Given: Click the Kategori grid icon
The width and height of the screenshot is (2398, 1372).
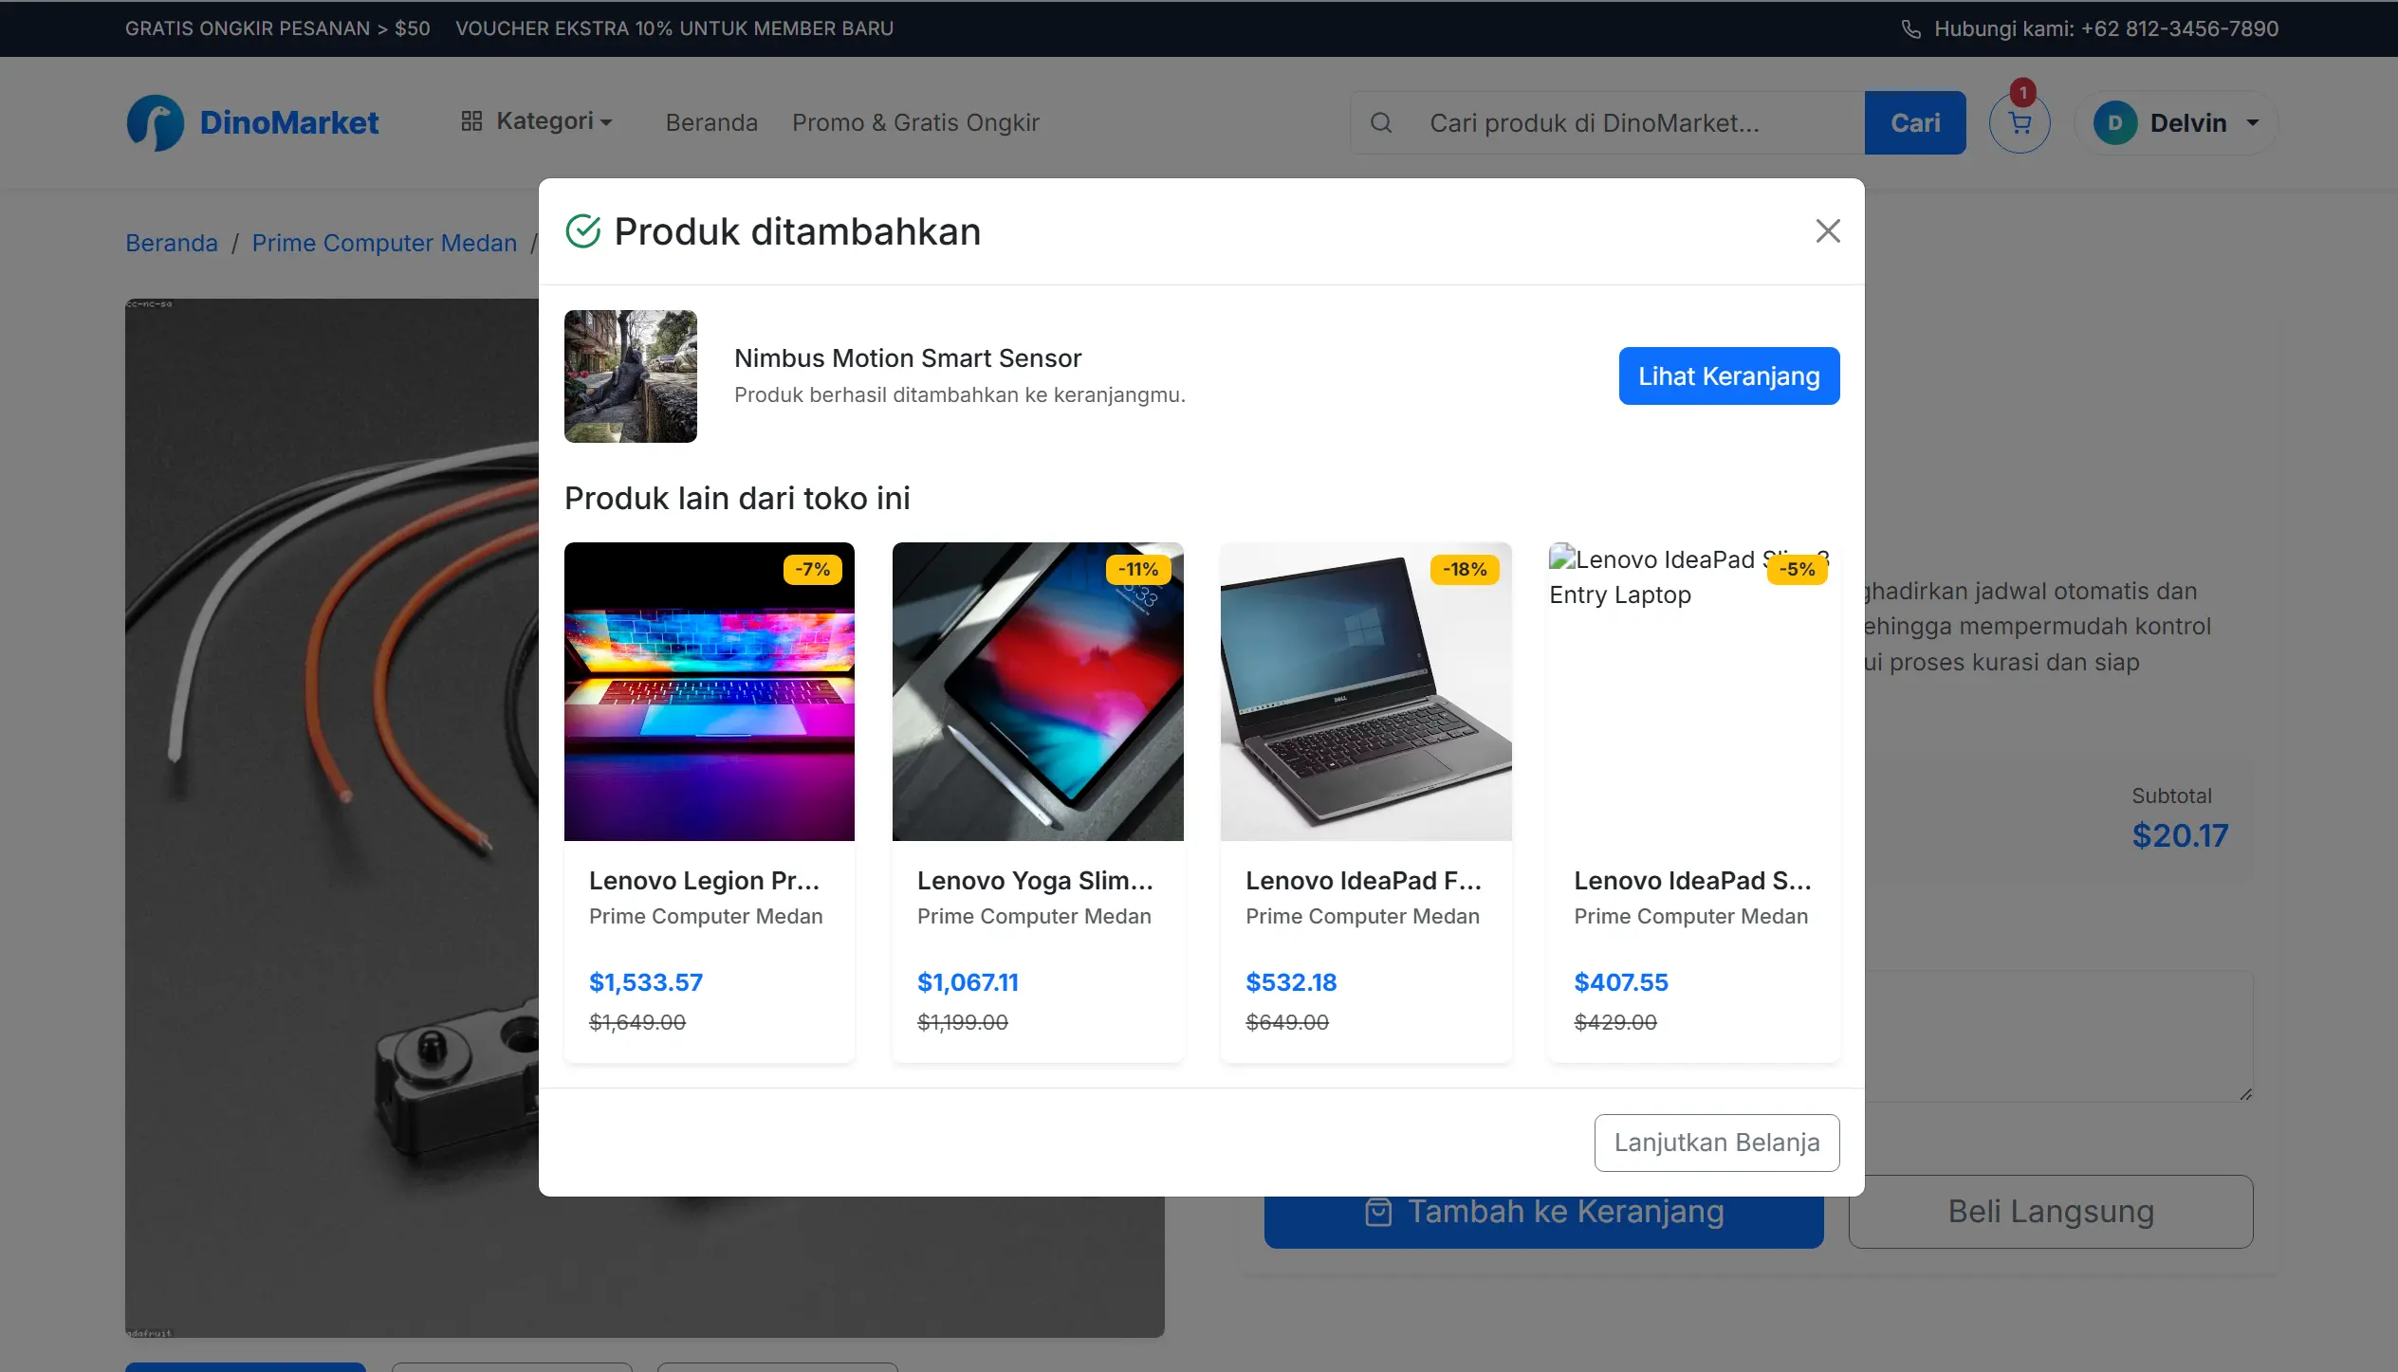Looking at the screenshot, I should coord(471,121).
